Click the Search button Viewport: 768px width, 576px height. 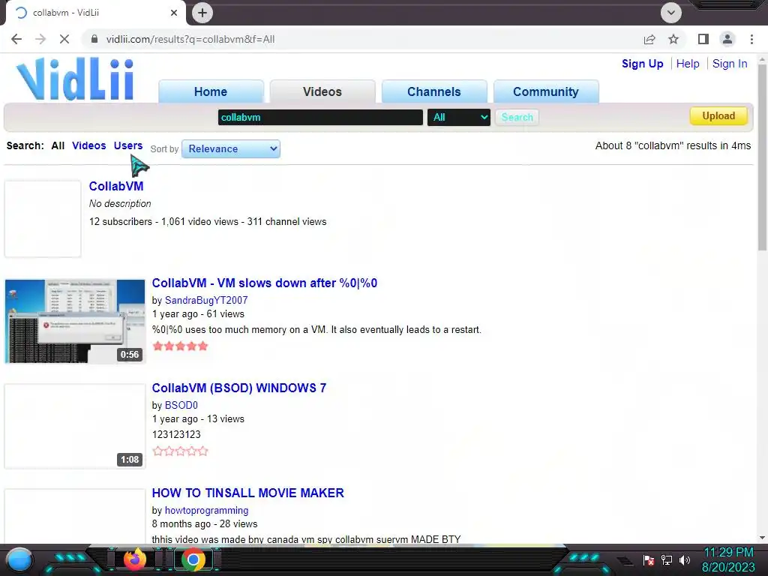(517, 118)
